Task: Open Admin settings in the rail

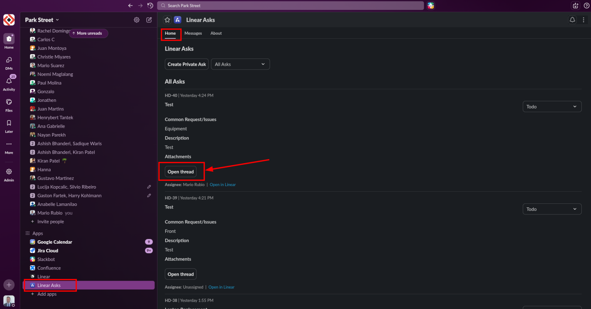Action: coord(9,175)
